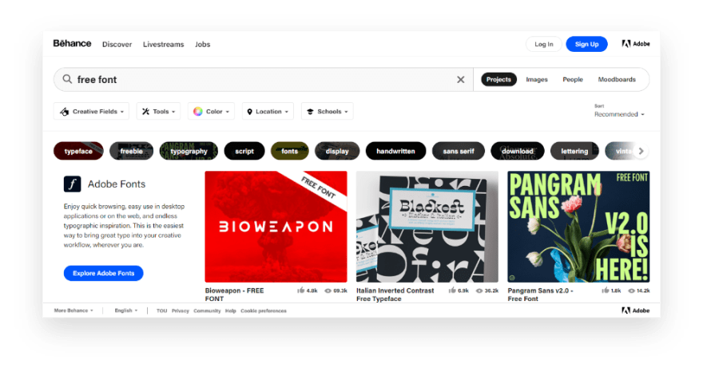
Task: Open the Bioweapon project thumbnail
Action: point(276,227)
